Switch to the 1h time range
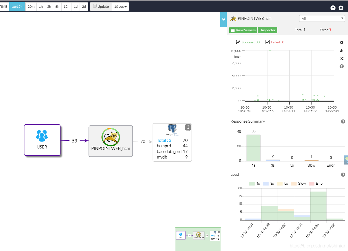The width and height of the screenshot is (348, 251). 41,6
